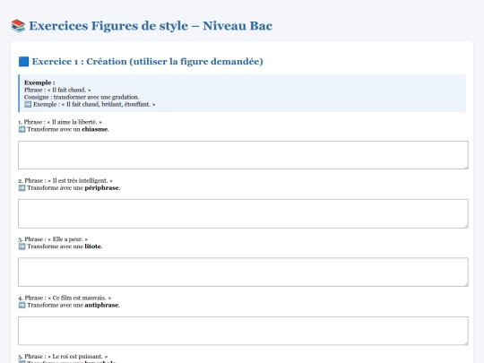Click the phrase 'Le roi est puissant.'

[78, 356]
